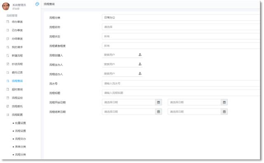The width and height of the screenshot is (264, 163).
Task: Click the 待办事宜 sidebar icon
Action: click(x=7, y=22)
